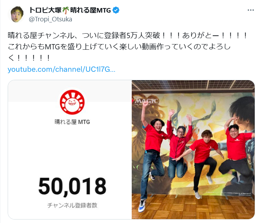Click the red 晴れる屋 sun logo
The width and height of the screenshot is (261, 223).
coord(72,102)
